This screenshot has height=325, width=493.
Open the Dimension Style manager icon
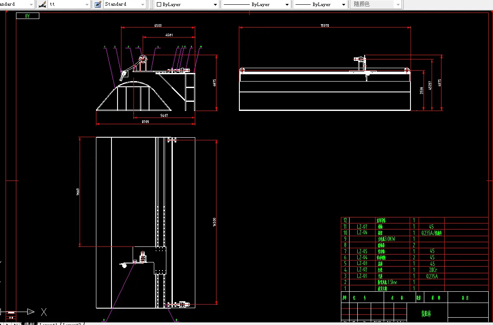pos(42,4)
